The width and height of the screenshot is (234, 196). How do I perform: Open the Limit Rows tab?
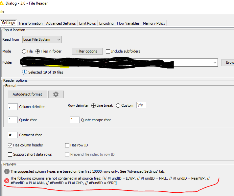(87, 23)
